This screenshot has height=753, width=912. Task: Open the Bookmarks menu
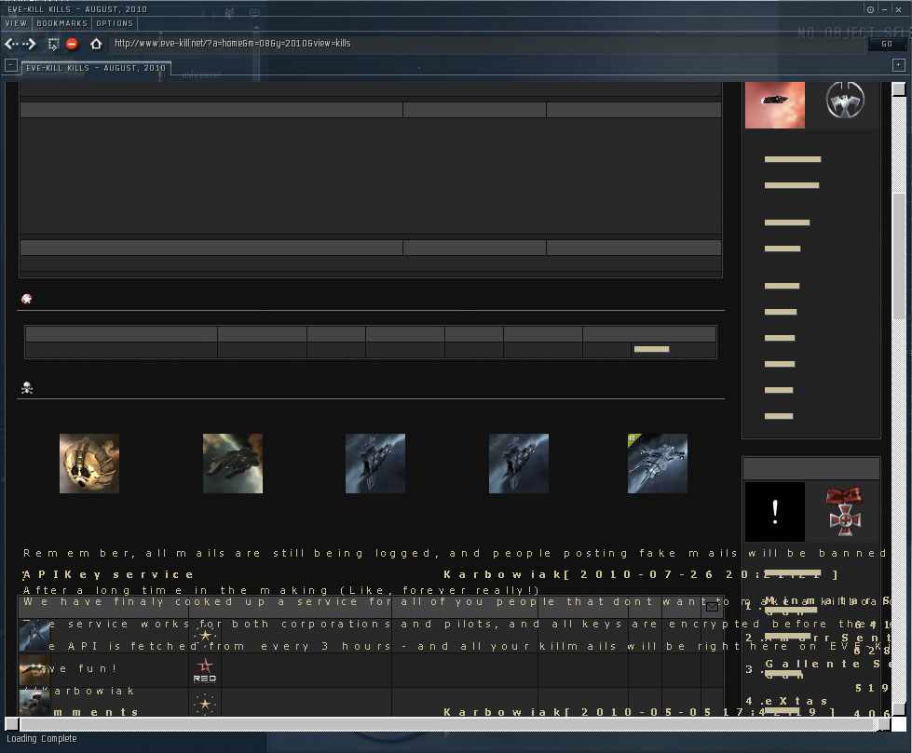pyautogui.click(x=61, y=23)
